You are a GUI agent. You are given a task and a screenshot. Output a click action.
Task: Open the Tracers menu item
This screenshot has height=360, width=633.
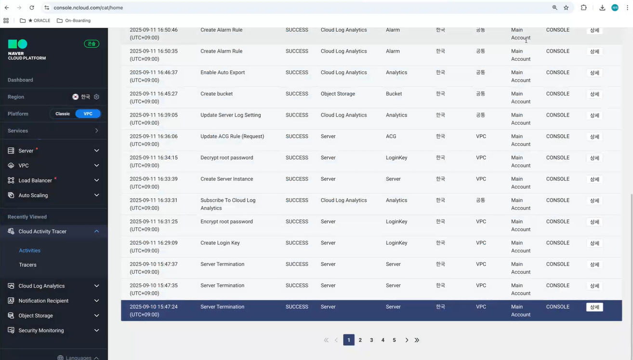point(27,265)
